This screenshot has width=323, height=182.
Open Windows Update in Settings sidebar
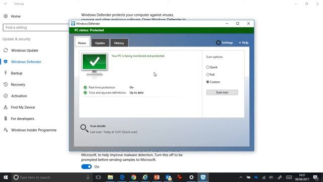[x=25, y=51]
